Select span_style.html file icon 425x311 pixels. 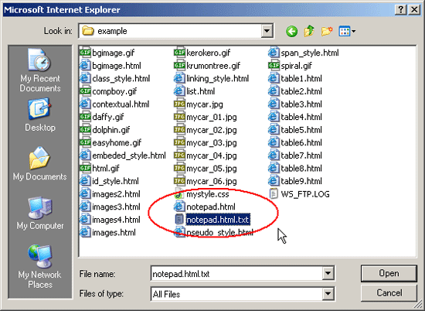[274, 53]
